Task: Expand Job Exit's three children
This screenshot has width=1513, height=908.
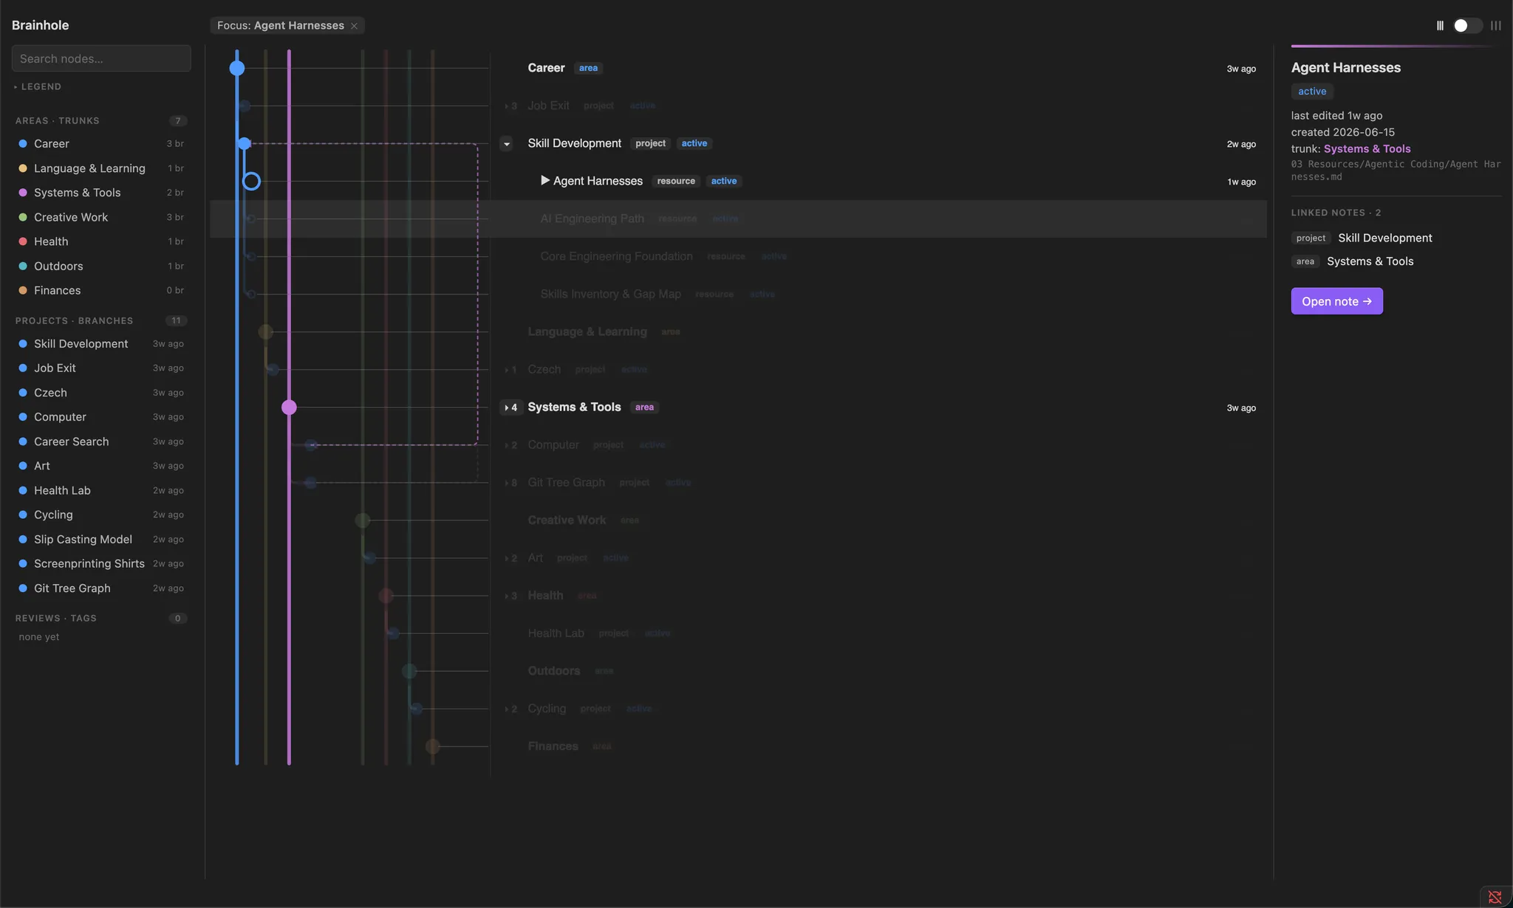Action: 510,106
